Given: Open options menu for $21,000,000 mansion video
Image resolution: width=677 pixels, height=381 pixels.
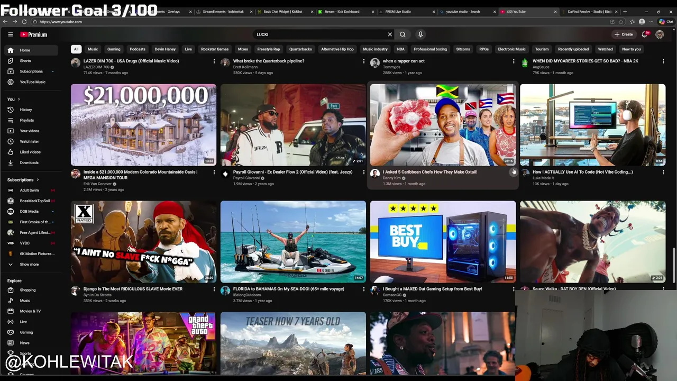Looking at the screenshot, I should coord(214,172).
